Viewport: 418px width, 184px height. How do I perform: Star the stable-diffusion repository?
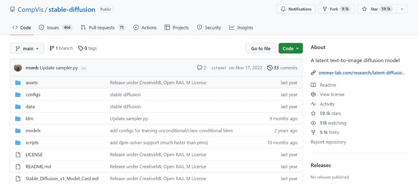[x=377, y=9]
